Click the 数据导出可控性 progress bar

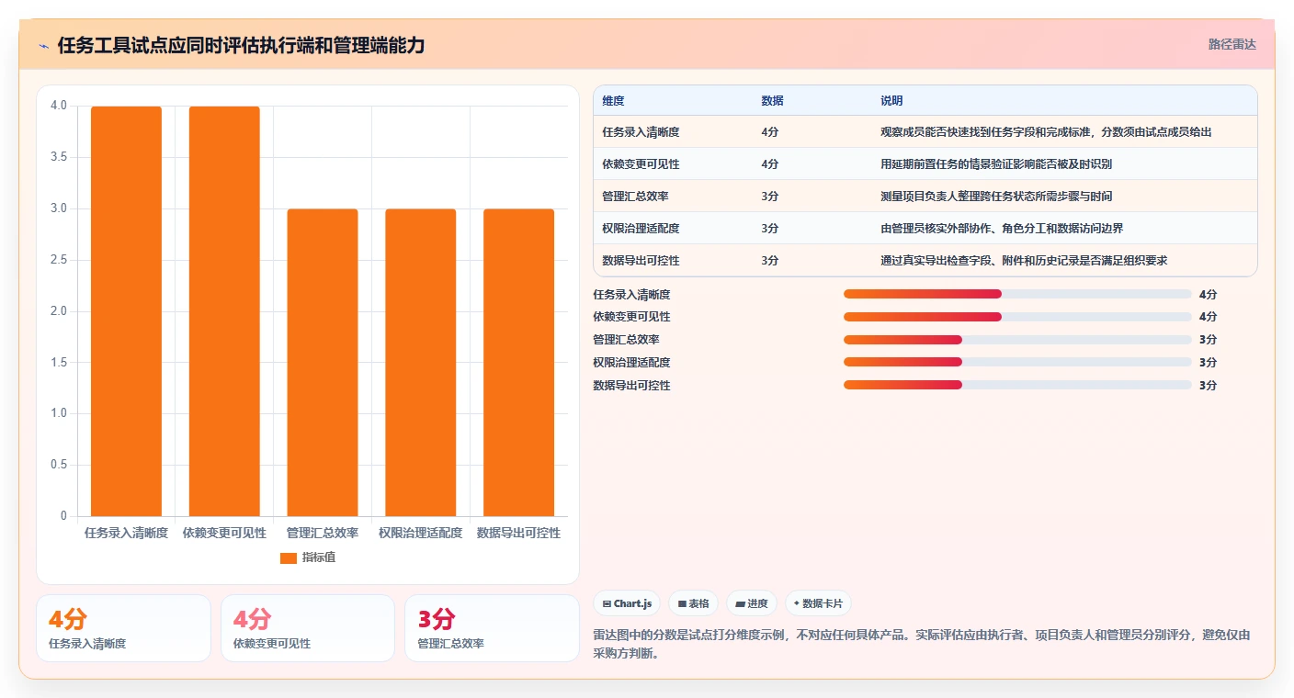pos(1017,385)
